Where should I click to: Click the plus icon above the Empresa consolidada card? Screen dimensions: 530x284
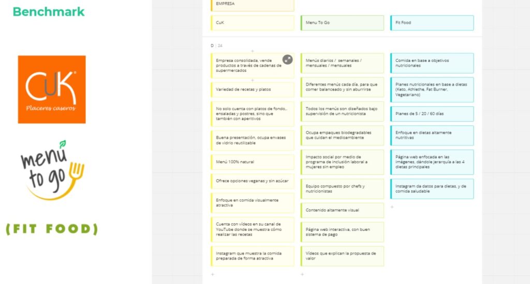point(253,51)
